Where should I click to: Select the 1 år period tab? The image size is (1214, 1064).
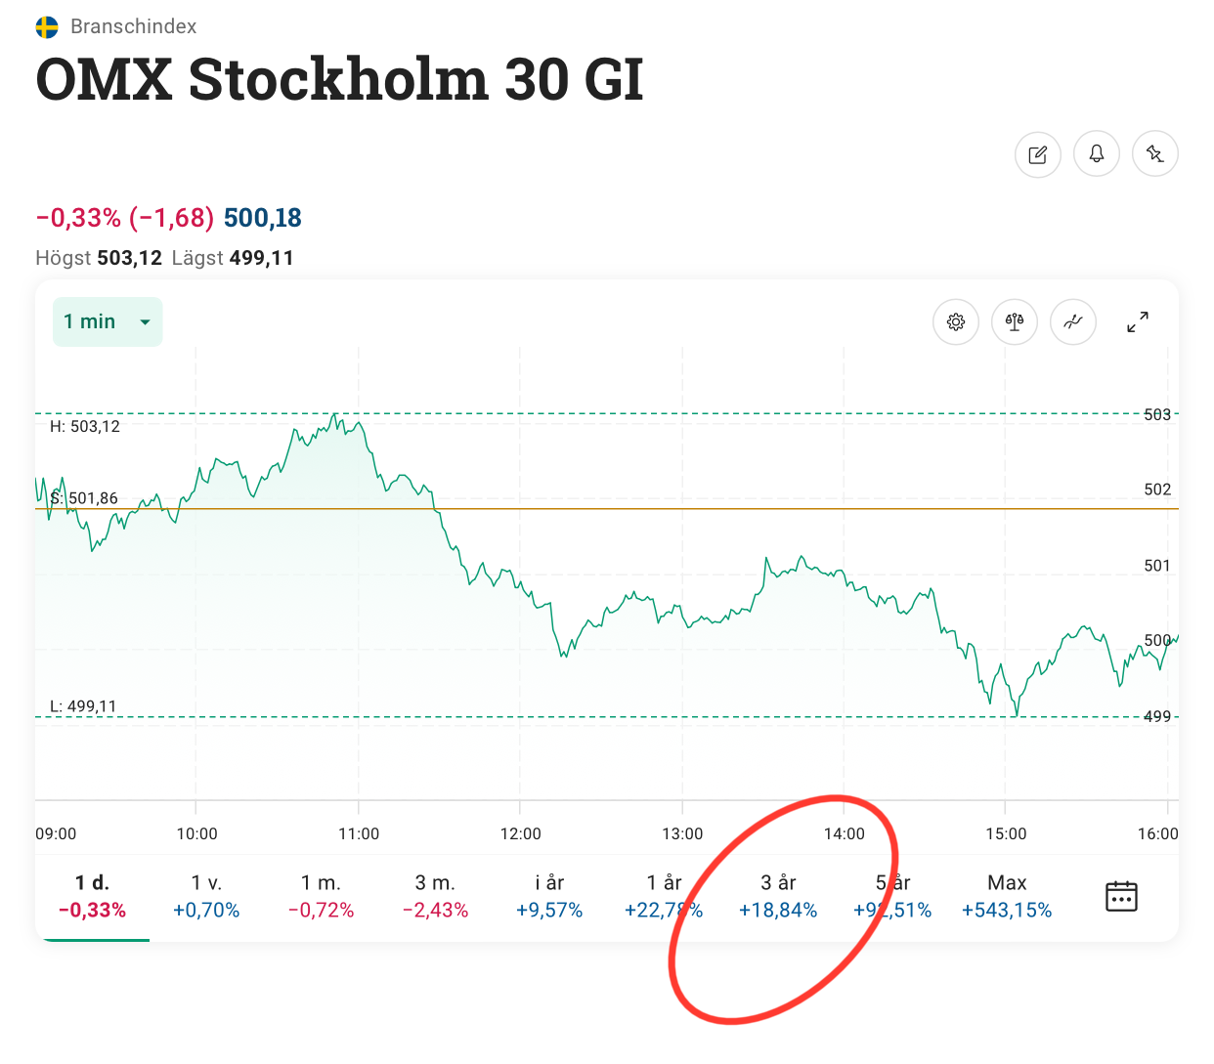(664, 896)
